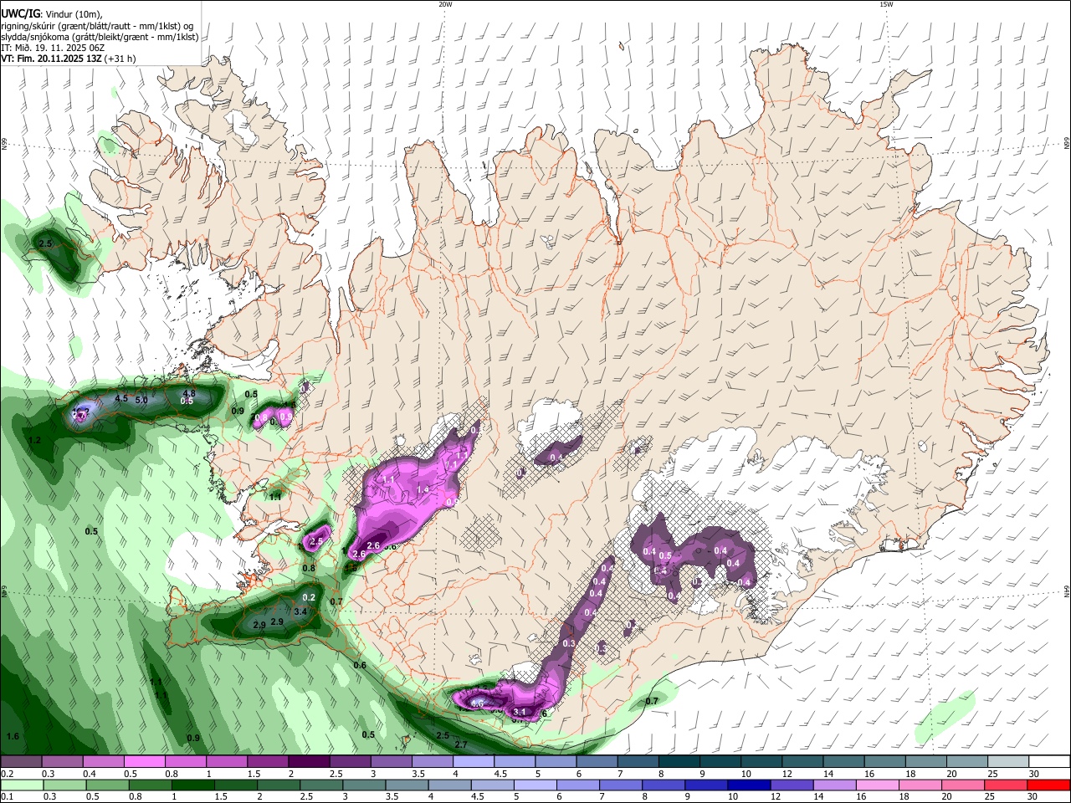Select the 3.4 rain value over Reykjanes
The width and height of the screenshot is (1071, 803).
301,612
